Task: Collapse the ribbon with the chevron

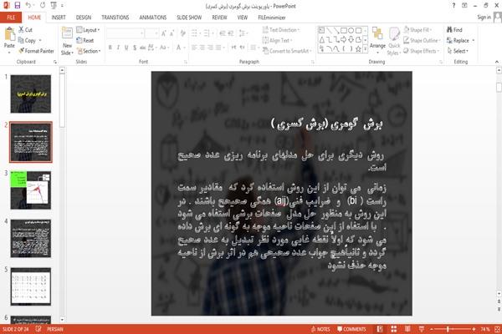Action: pyautogui.click(x=496, y=62)
